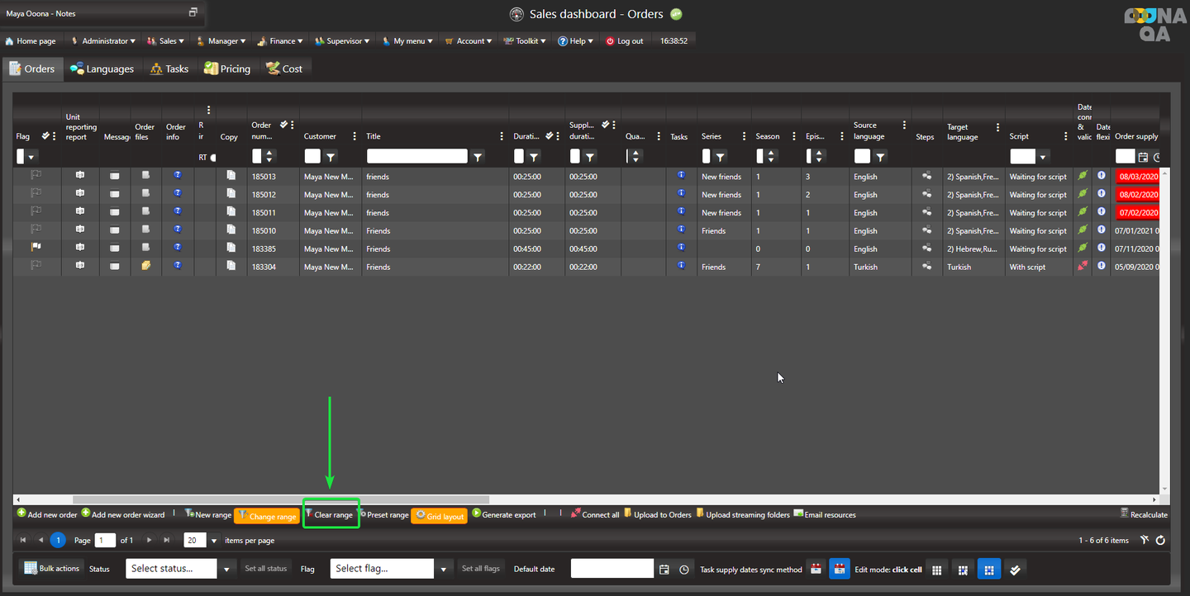The image size is (1190, 596).
Task: Click the flag icon for order 183385
Action: (36, 248)
